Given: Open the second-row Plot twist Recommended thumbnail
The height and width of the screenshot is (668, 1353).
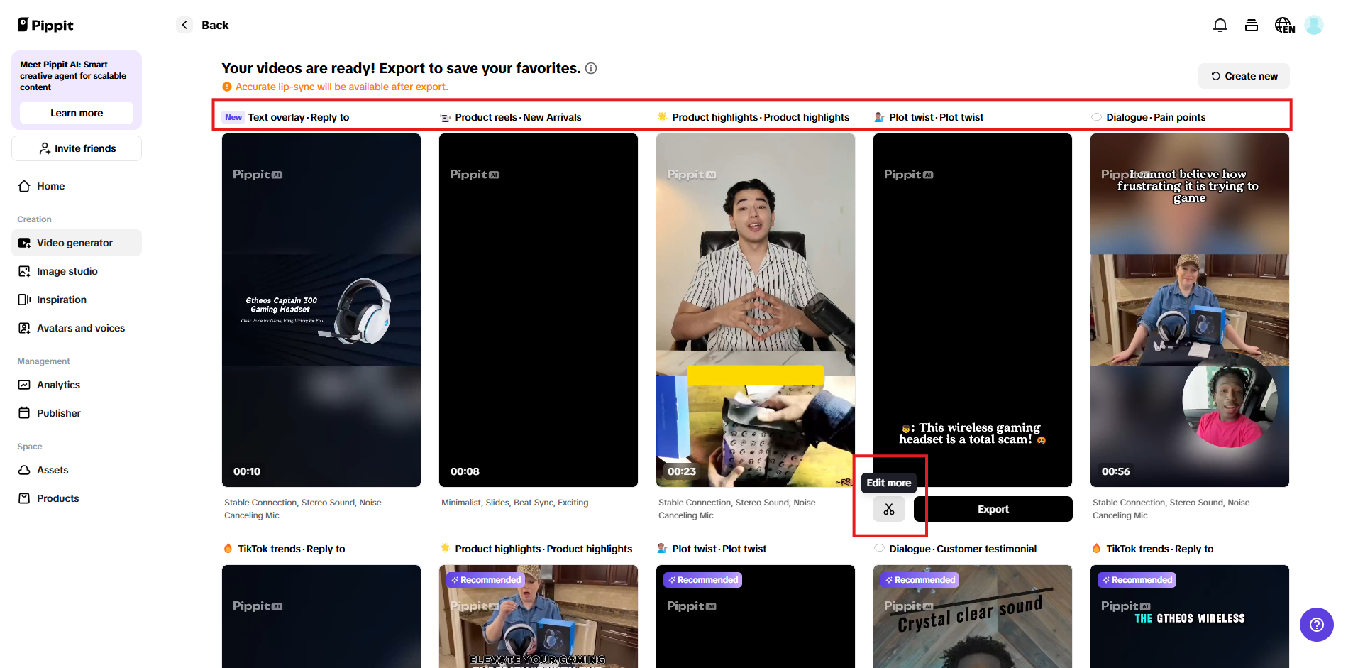Looking at the screenshot, I should pos(756,616).
